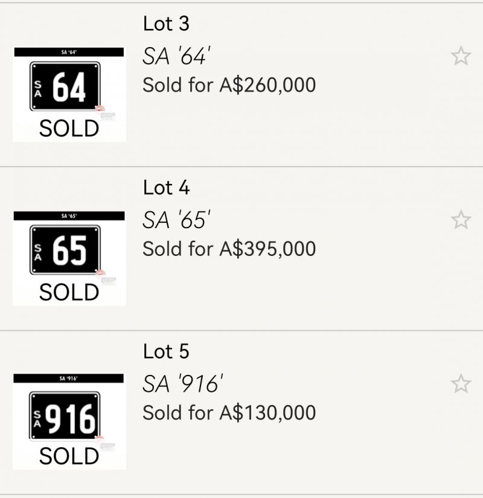Click black caption strip above plate 916
483x498 pixels.
coord(68,378)
